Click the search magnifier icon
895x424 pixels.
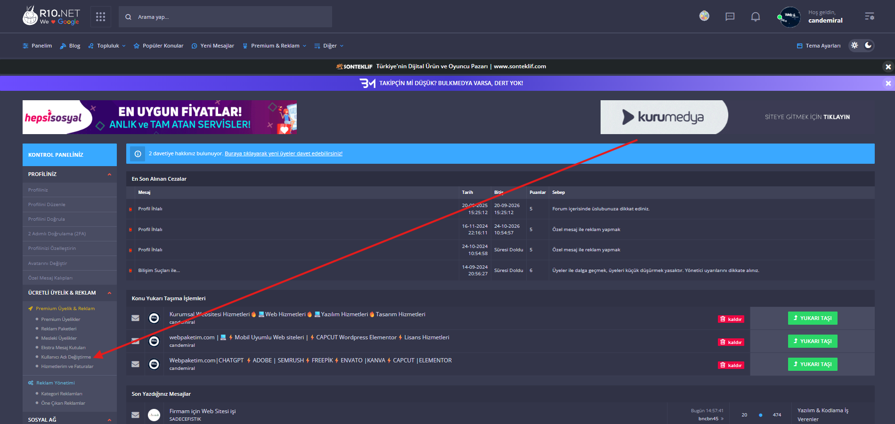128,17
